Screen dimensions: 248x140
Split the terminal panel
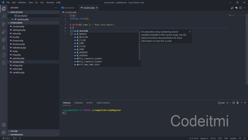click(234, 103)
